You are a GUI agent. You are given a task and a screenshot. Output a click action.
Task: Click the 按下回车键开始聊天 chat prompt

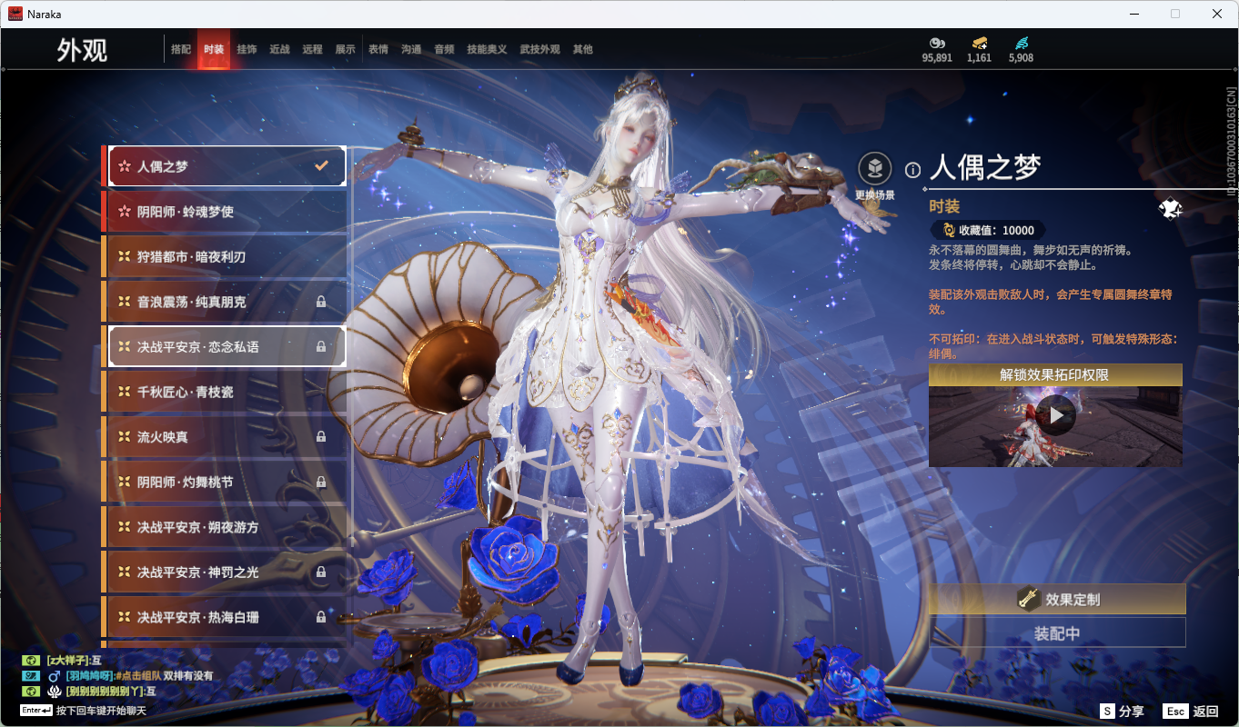coord(101,710)
